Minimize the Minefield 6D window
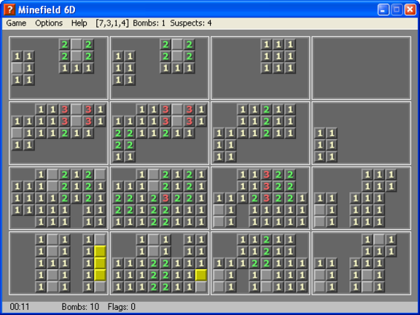The width and height of the screenshot is (420, 315). coord(383,10)
